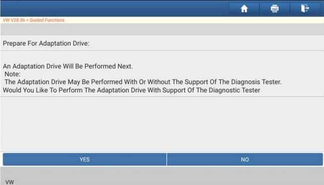Viewport: 324px width, 185px height.
Task: Click the blank space under the heading
Action: tap(162, 56)
